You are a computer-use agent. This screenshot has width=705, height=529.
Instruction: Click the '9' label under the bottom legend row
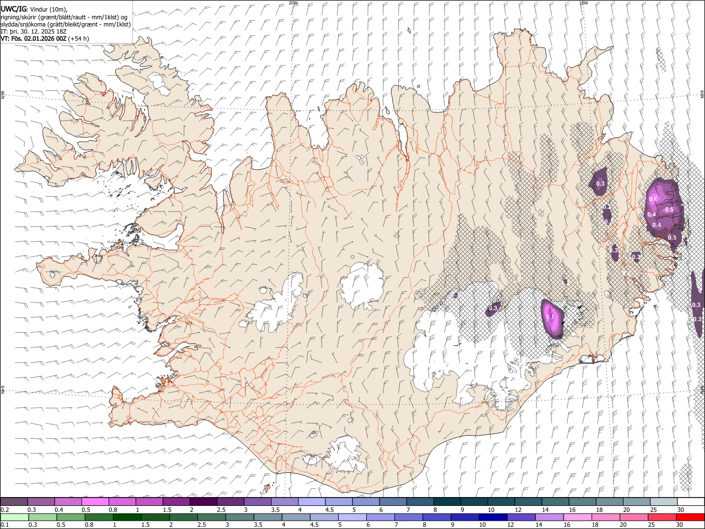pos(452,525)
